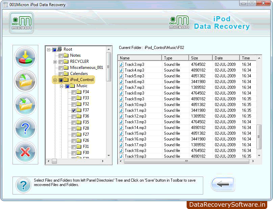
Task: Click the 001 Micron logo top left
Action: click(22, 23)
